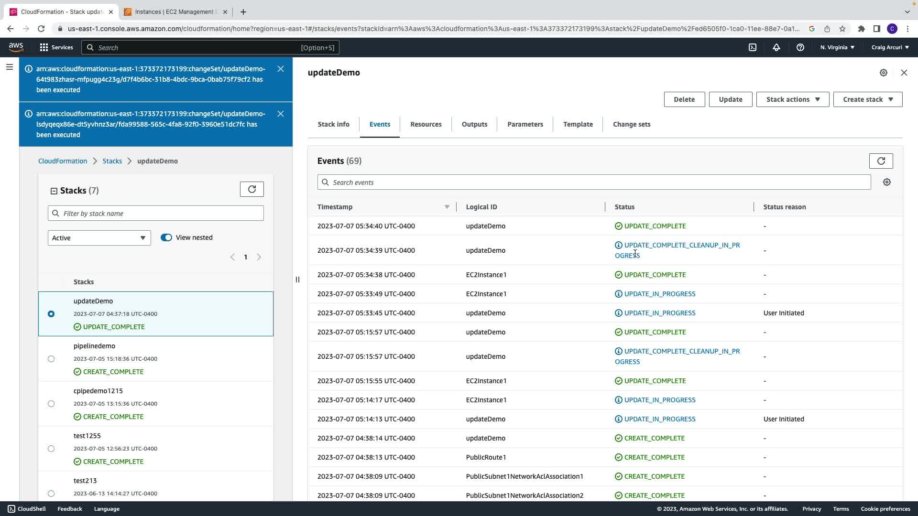The width and height of the screenshot is (918, 516).
Task: Select the pipelinedemo stack radio button
Action: [51, 359]
